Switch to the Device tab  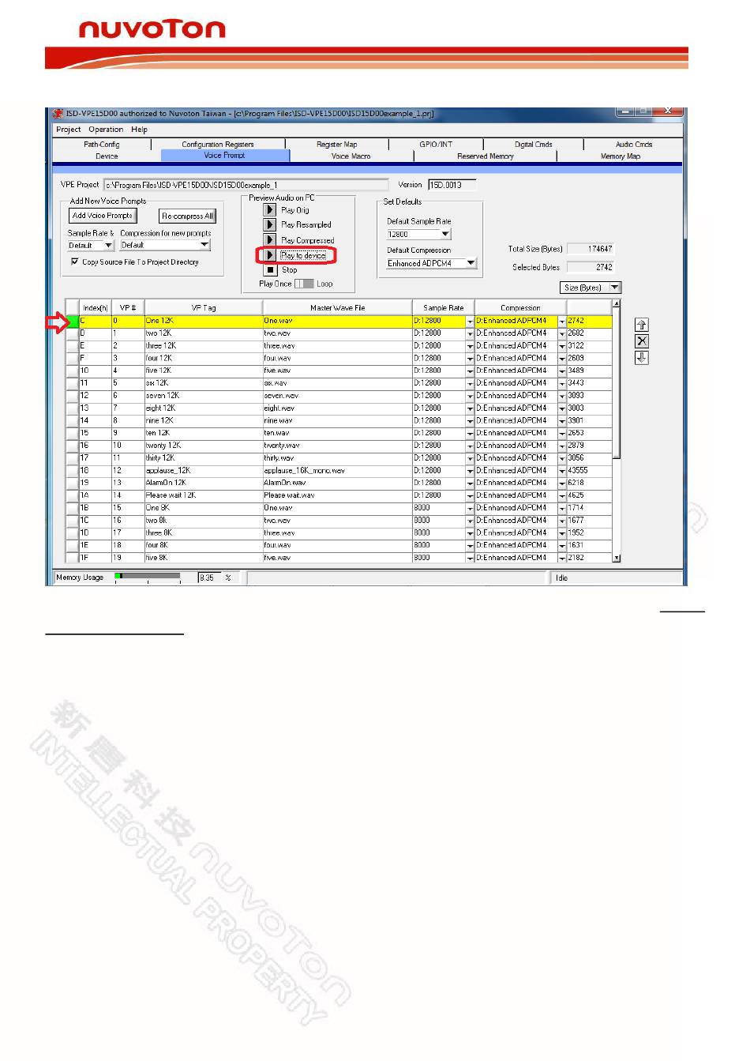tap(107, 156)
